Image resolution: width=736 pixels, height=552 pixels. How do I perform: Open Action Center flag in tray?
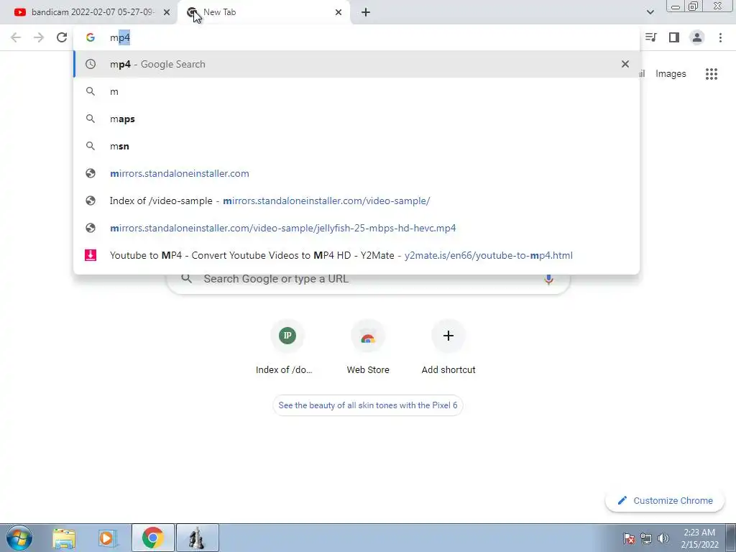[x=629, y=538]
